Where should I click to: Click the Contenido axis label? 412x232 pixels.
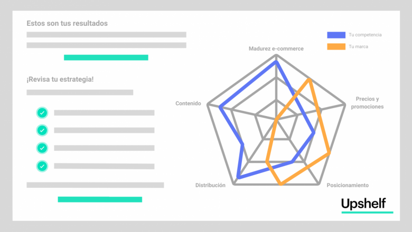pyautogui.click(x=188, y=103)
